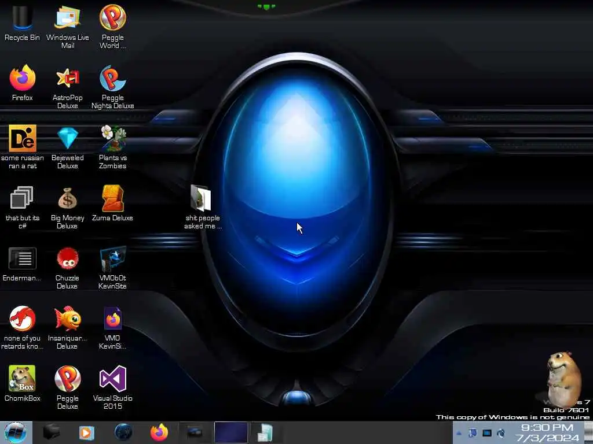Select the 'some russian ran a rat' icon
The height and width of the screenshot is (444, 593).
coord(23,147)
